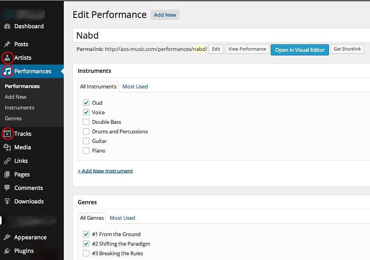The height and width of the screenshot is (260, 370).
Task: Switch to All Genres tab
Action: (x=92, y=218)
